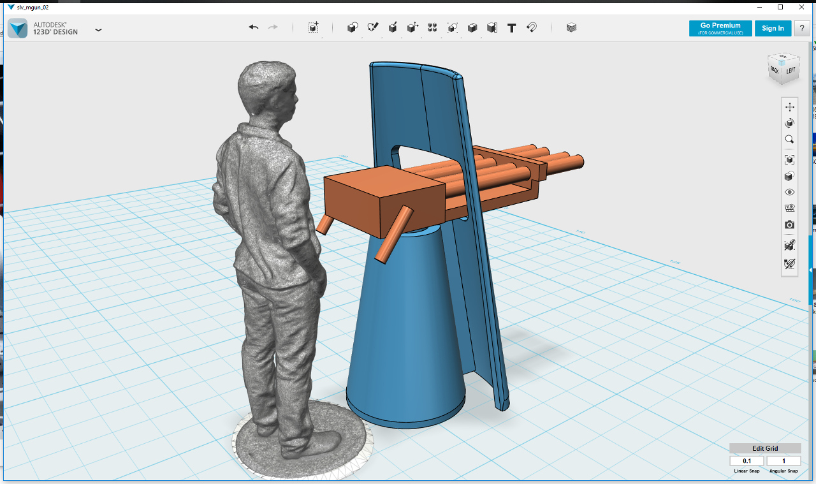816x484 pixels.
Task: Click the Go Premium button
Action: coord(720,28)
